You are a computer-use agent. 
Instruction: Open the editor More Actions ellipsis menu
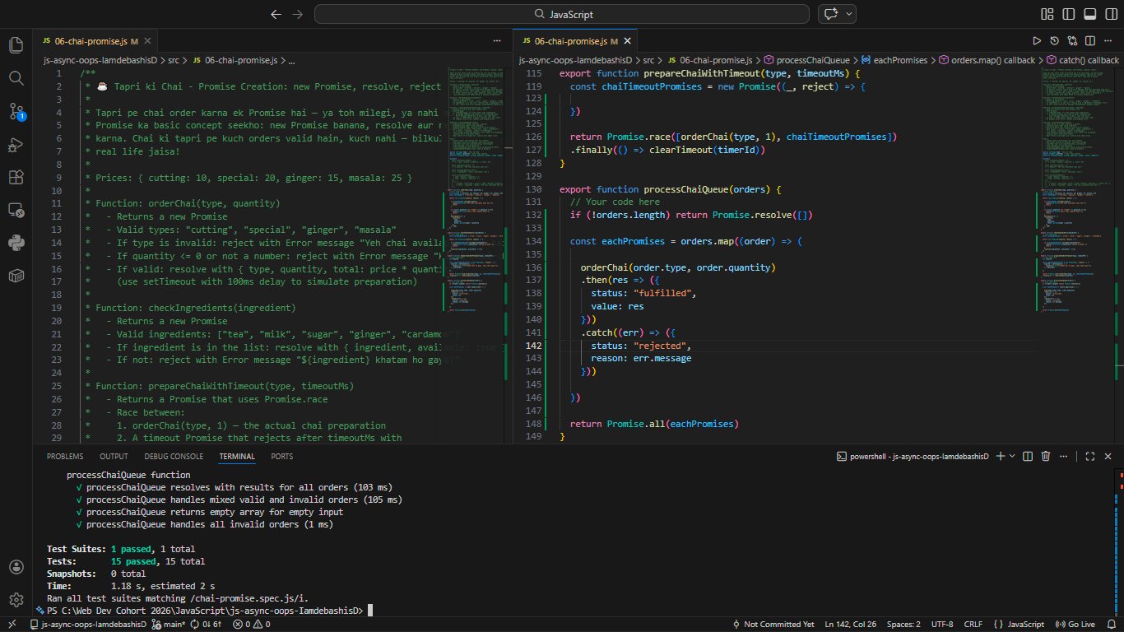click(1109, 40)
